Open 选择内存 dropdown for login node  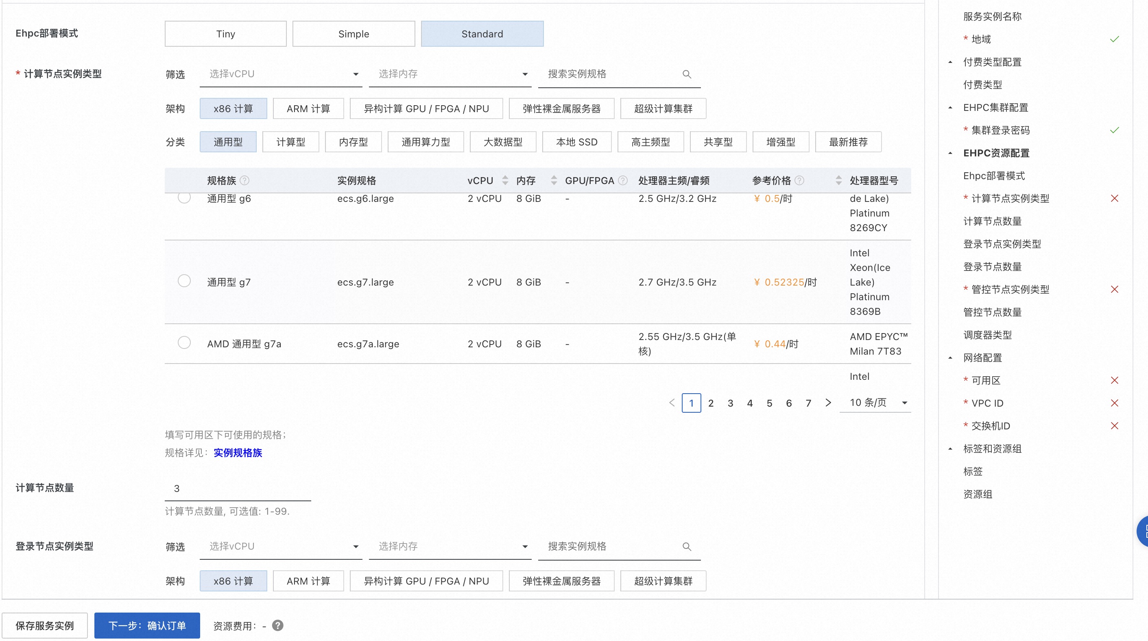450,547
